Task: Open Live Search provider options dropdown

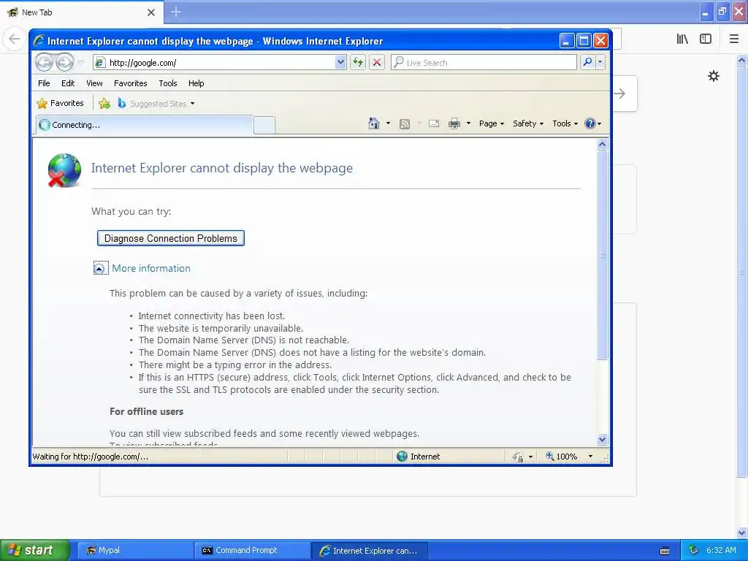Action: click(600, 62)
